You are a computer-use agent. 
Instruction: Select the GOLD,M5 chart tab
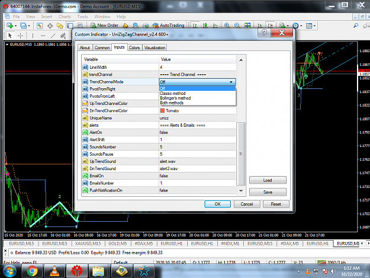tap(118, 244)
